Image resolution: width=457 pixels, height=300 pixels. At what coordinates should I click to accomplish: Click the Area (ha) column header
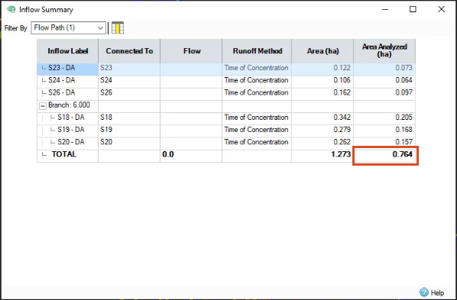click(322, 51)
